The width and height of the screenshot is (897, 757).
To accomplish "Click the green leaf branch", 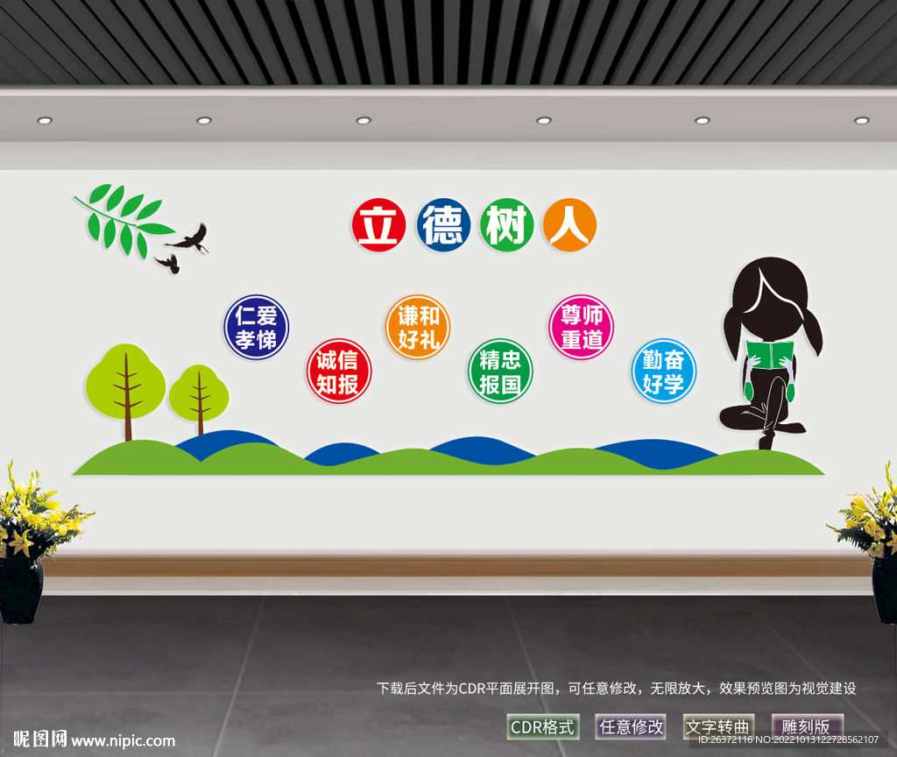I will 123,220.
